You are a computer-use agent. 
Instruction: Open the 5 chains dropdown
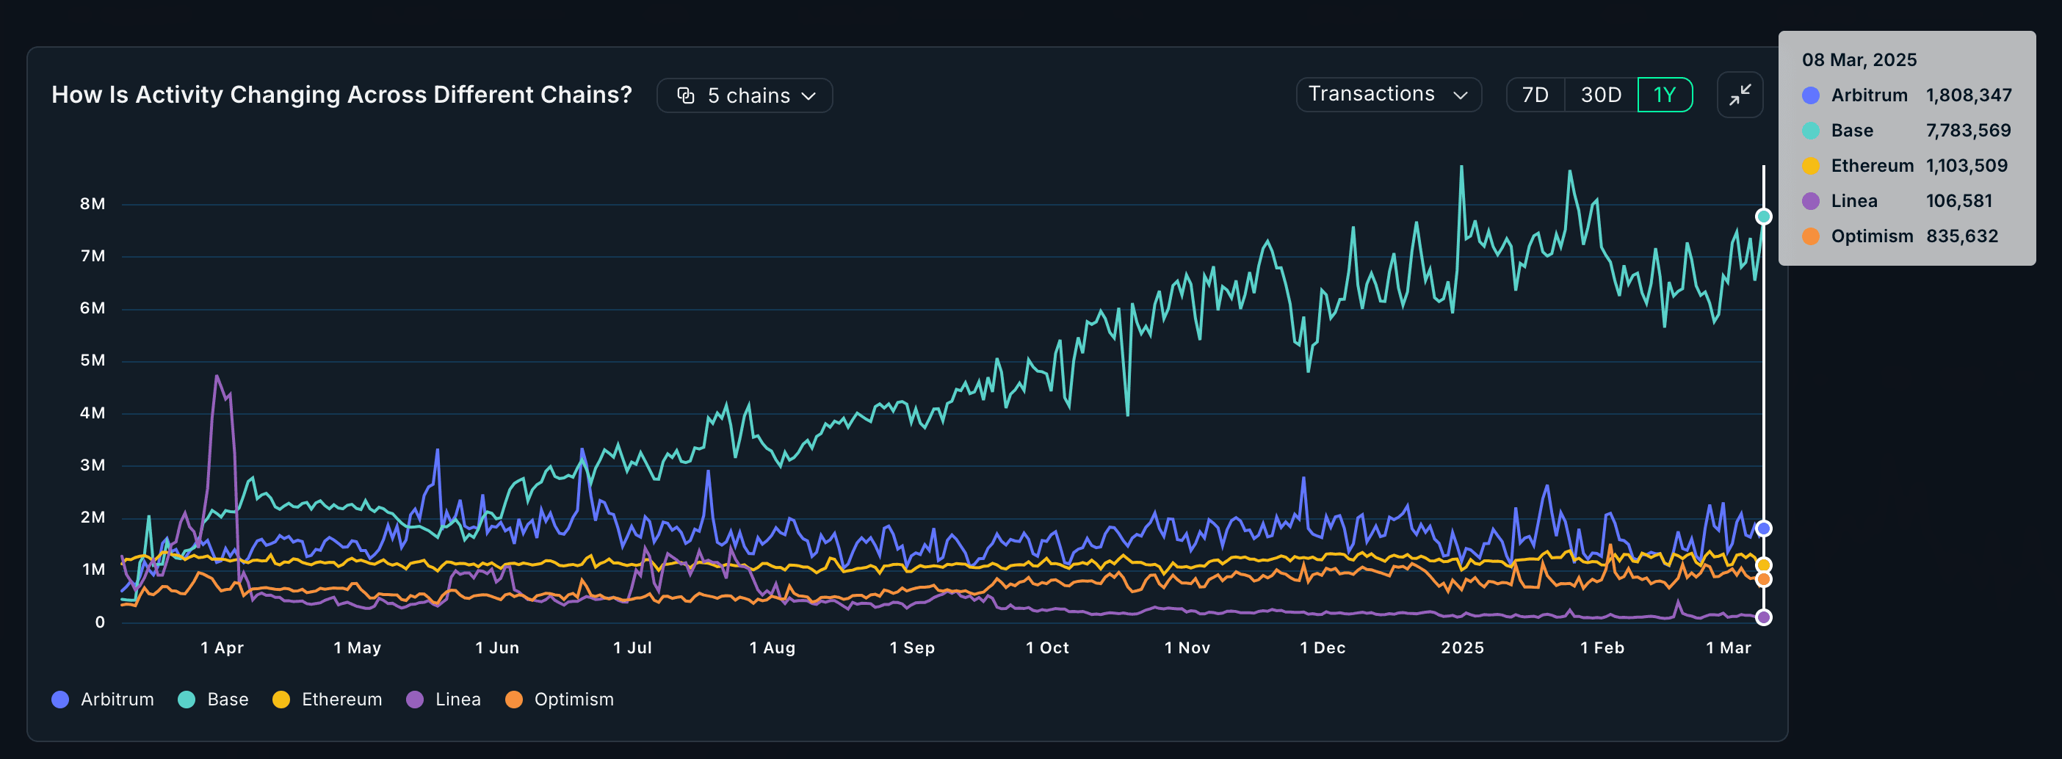click(745, 96)
